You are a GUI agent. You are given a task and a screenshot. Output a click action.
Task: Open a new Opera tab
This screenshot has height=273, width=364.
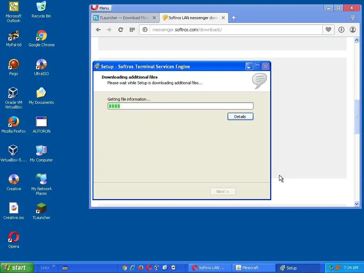click(x=234, y=18)
